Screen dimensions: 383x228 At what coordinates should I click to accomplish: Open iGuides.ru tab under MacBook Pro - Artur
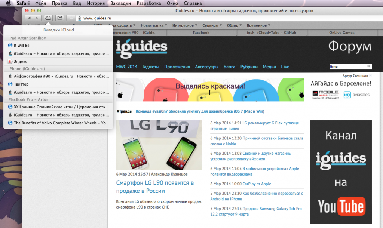coord(59,115)
